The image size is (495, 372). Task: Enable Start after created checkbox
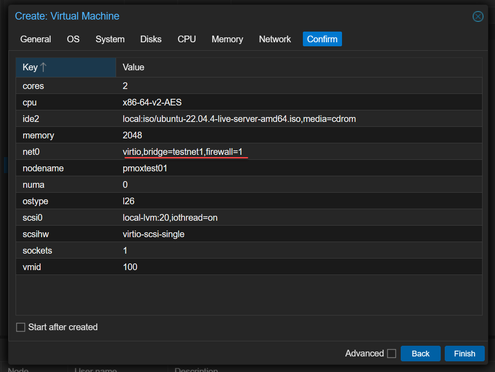pos(21,328)
